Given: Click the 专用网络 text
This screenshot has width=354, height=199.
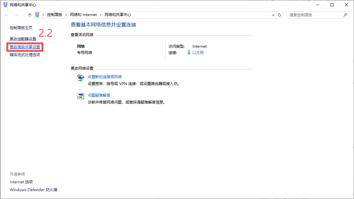Looking at the screenshot, I should pos(85,53).
